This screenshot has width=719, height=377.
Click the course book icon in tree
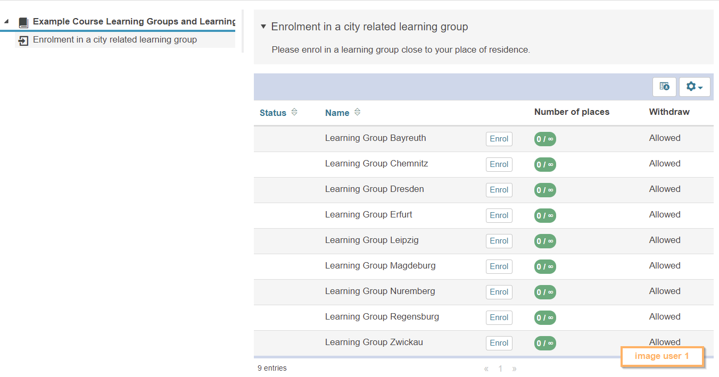click(x=23, y=22)
